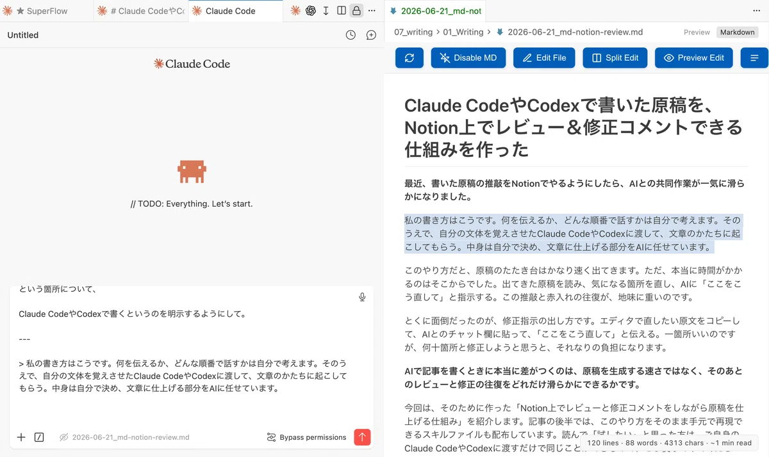
Task: Click the Bypass permissions mode selector
Action: [306, 437]
